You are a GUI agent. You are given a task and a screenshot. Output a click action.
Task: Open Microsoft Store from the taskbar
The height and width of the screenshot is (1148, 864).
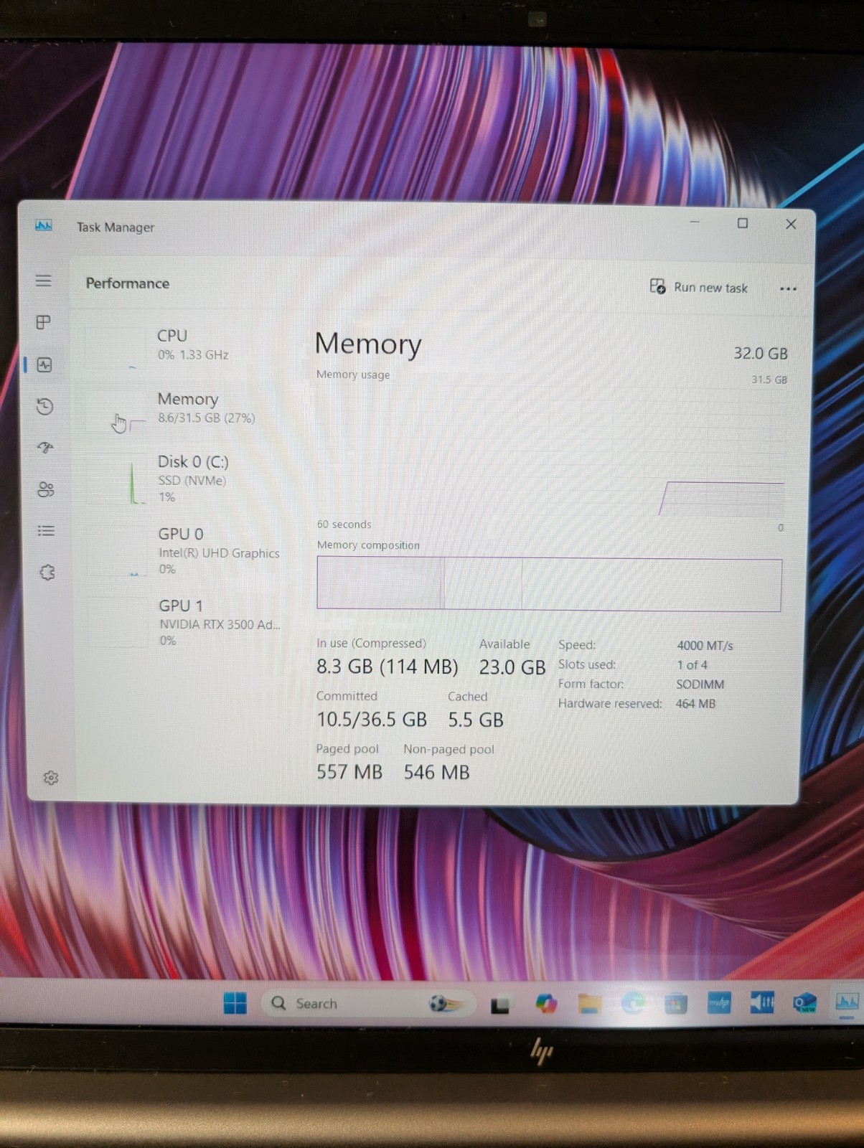click(x=675, y=1004)
